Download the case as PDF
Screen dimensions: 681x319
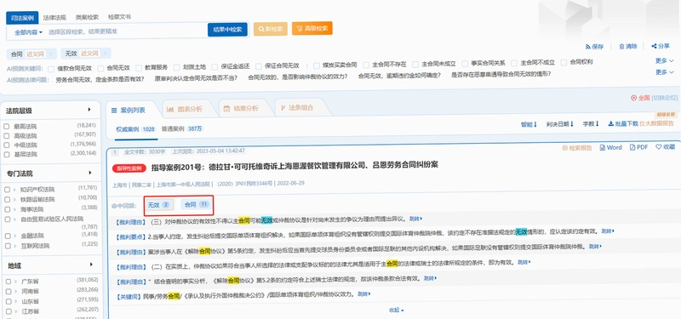click(x=639, y=147)
